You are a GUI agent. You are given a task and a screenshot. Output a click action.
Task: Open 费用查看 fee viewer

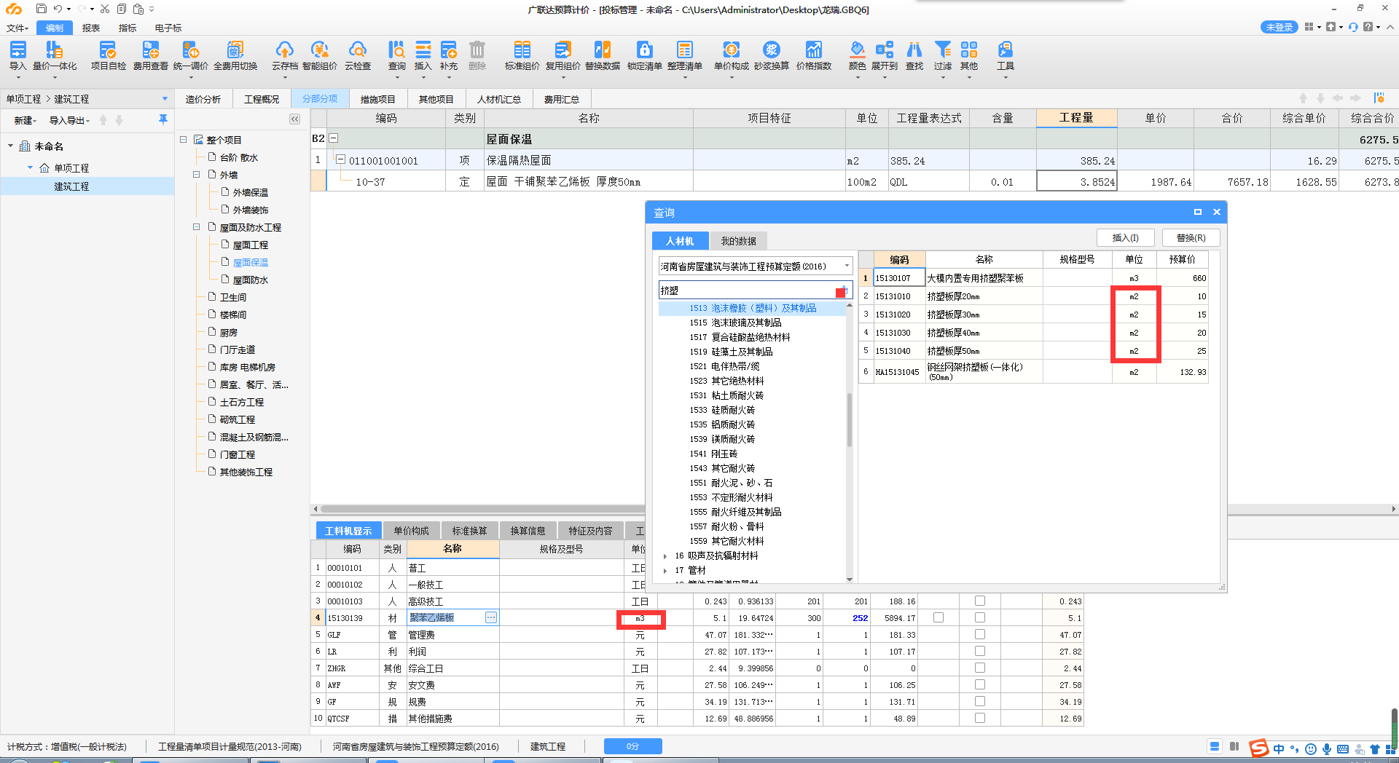tap(150, 55)
